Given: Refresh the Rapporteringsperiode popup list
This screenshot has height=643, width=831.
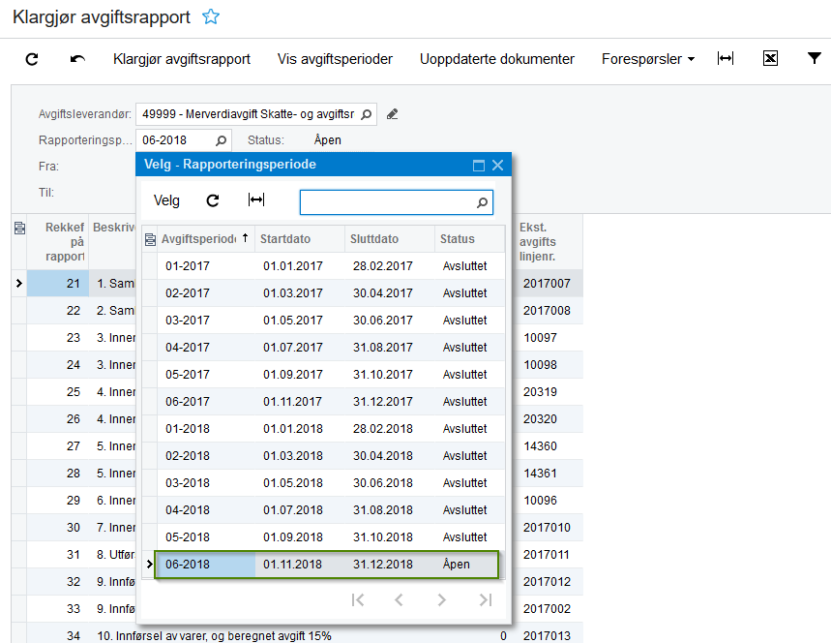Looking at the screenshot, I should (213, 200).
